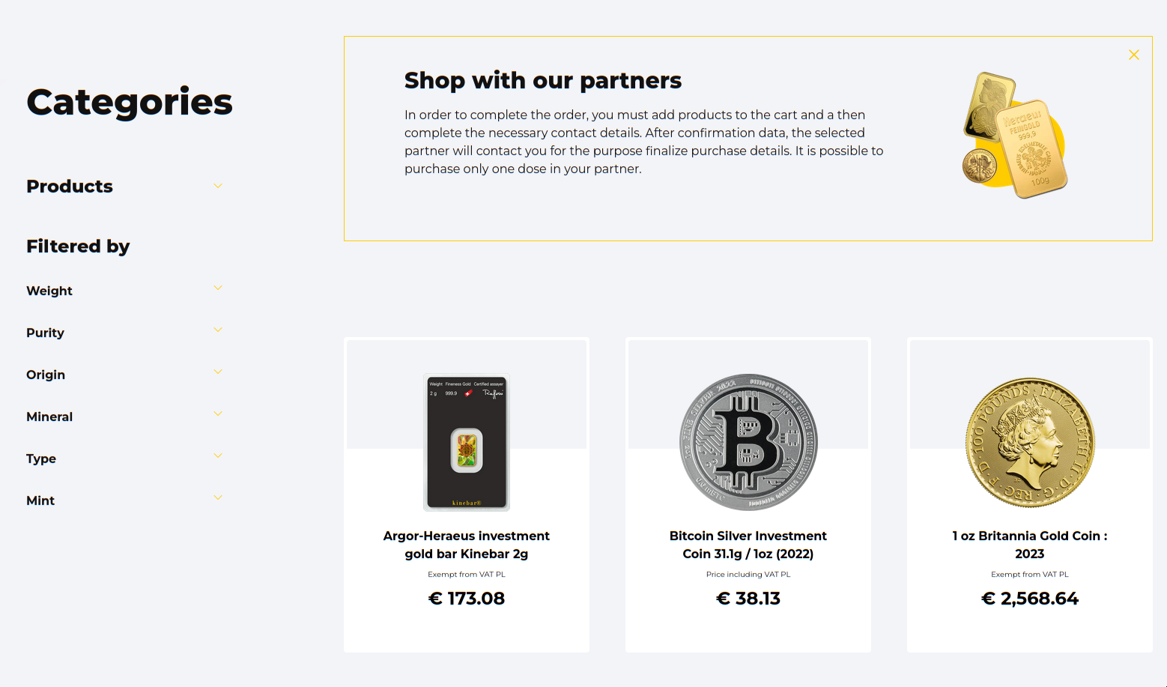The width and height of the screenshot is (1167, 687).
Task: Open the Bitcoin silver coin image
Action: tap(748, 442)
